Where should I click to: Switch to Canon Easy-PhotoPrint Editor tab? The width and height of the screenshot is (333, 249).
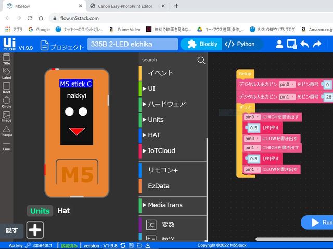tap(127, 6)
